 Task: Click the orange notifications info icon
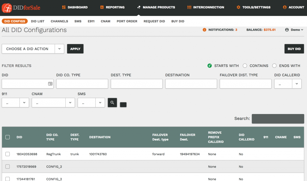coord(204,30)
